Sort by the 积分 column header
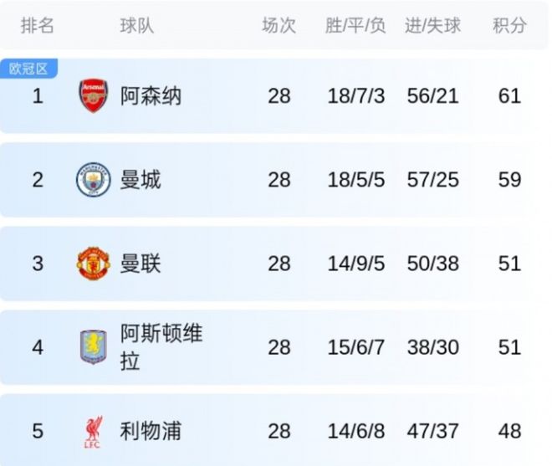 click(x=509, y=26)
